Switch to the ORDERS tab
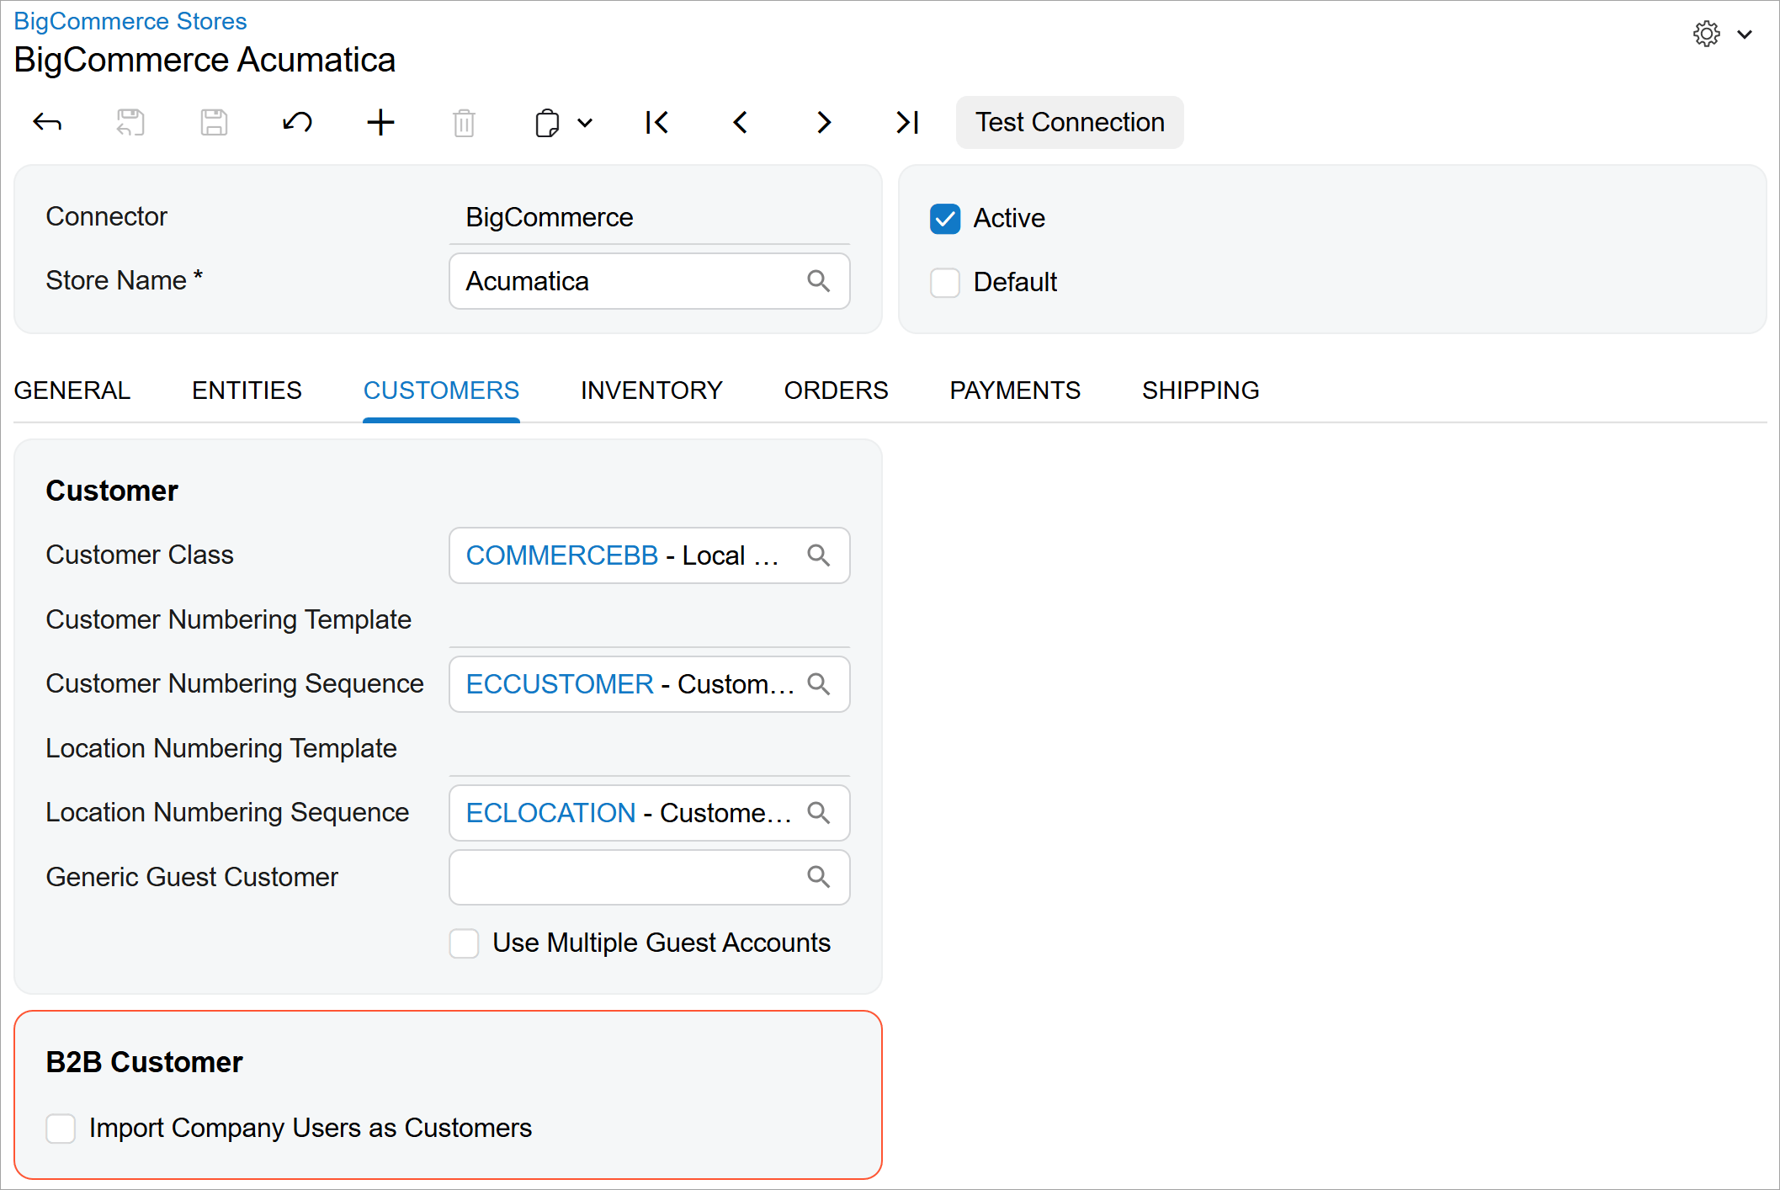Image resolution: width=1780 pixels, height=1190 pixels. (836, 390)
